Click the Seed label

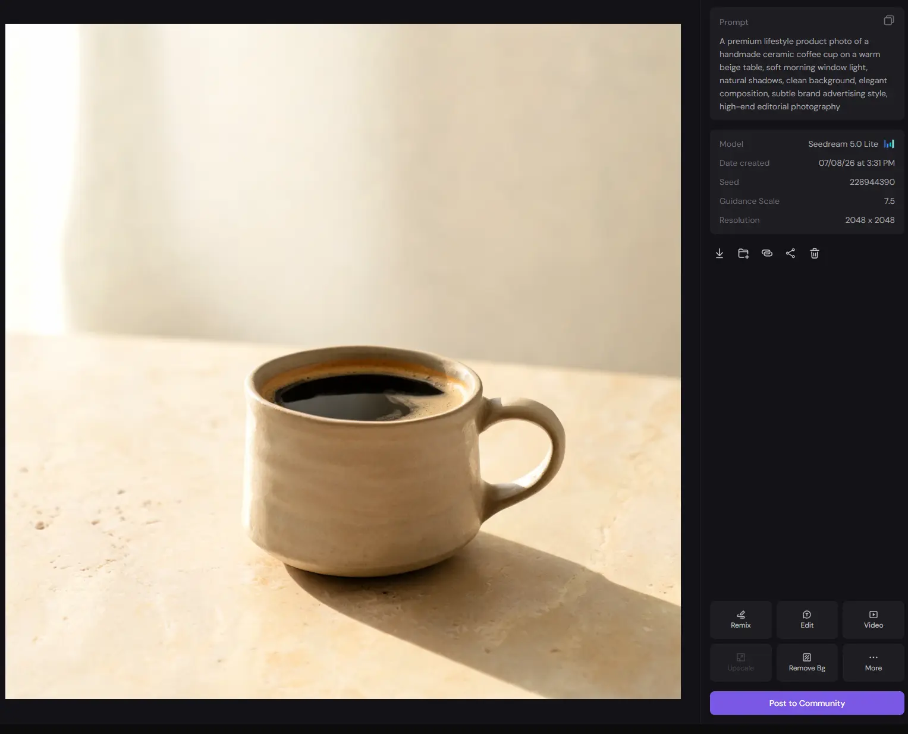pos(729,182)
